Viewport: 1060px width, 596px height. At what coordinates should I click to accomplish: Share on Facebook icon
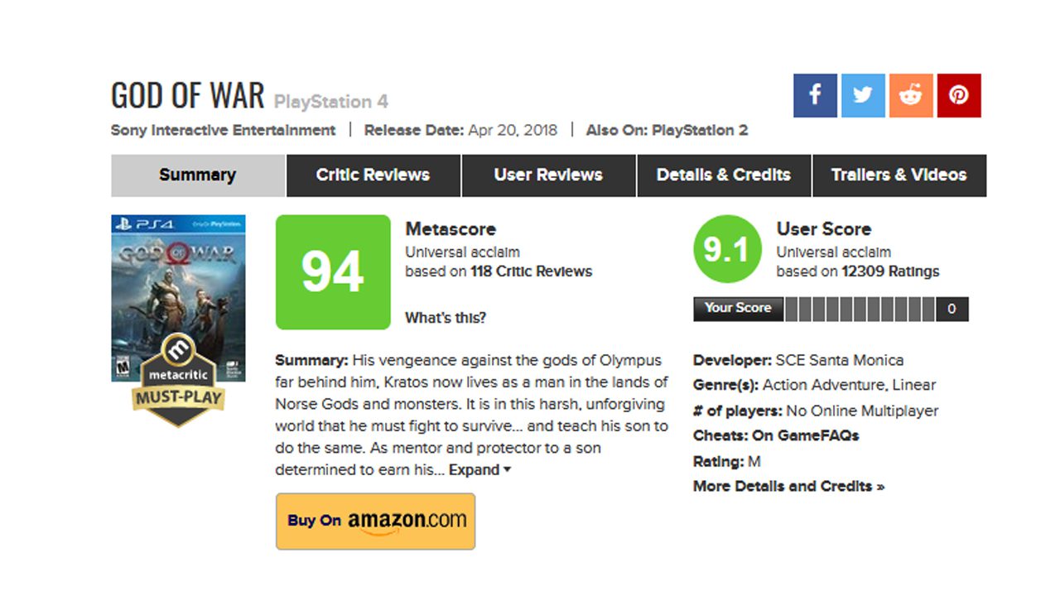815,95
